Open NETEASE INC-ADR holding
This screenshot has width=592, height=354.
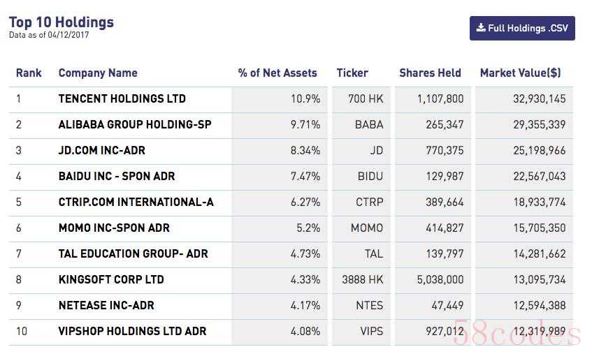pyautogui.click(x=106, y=306)
